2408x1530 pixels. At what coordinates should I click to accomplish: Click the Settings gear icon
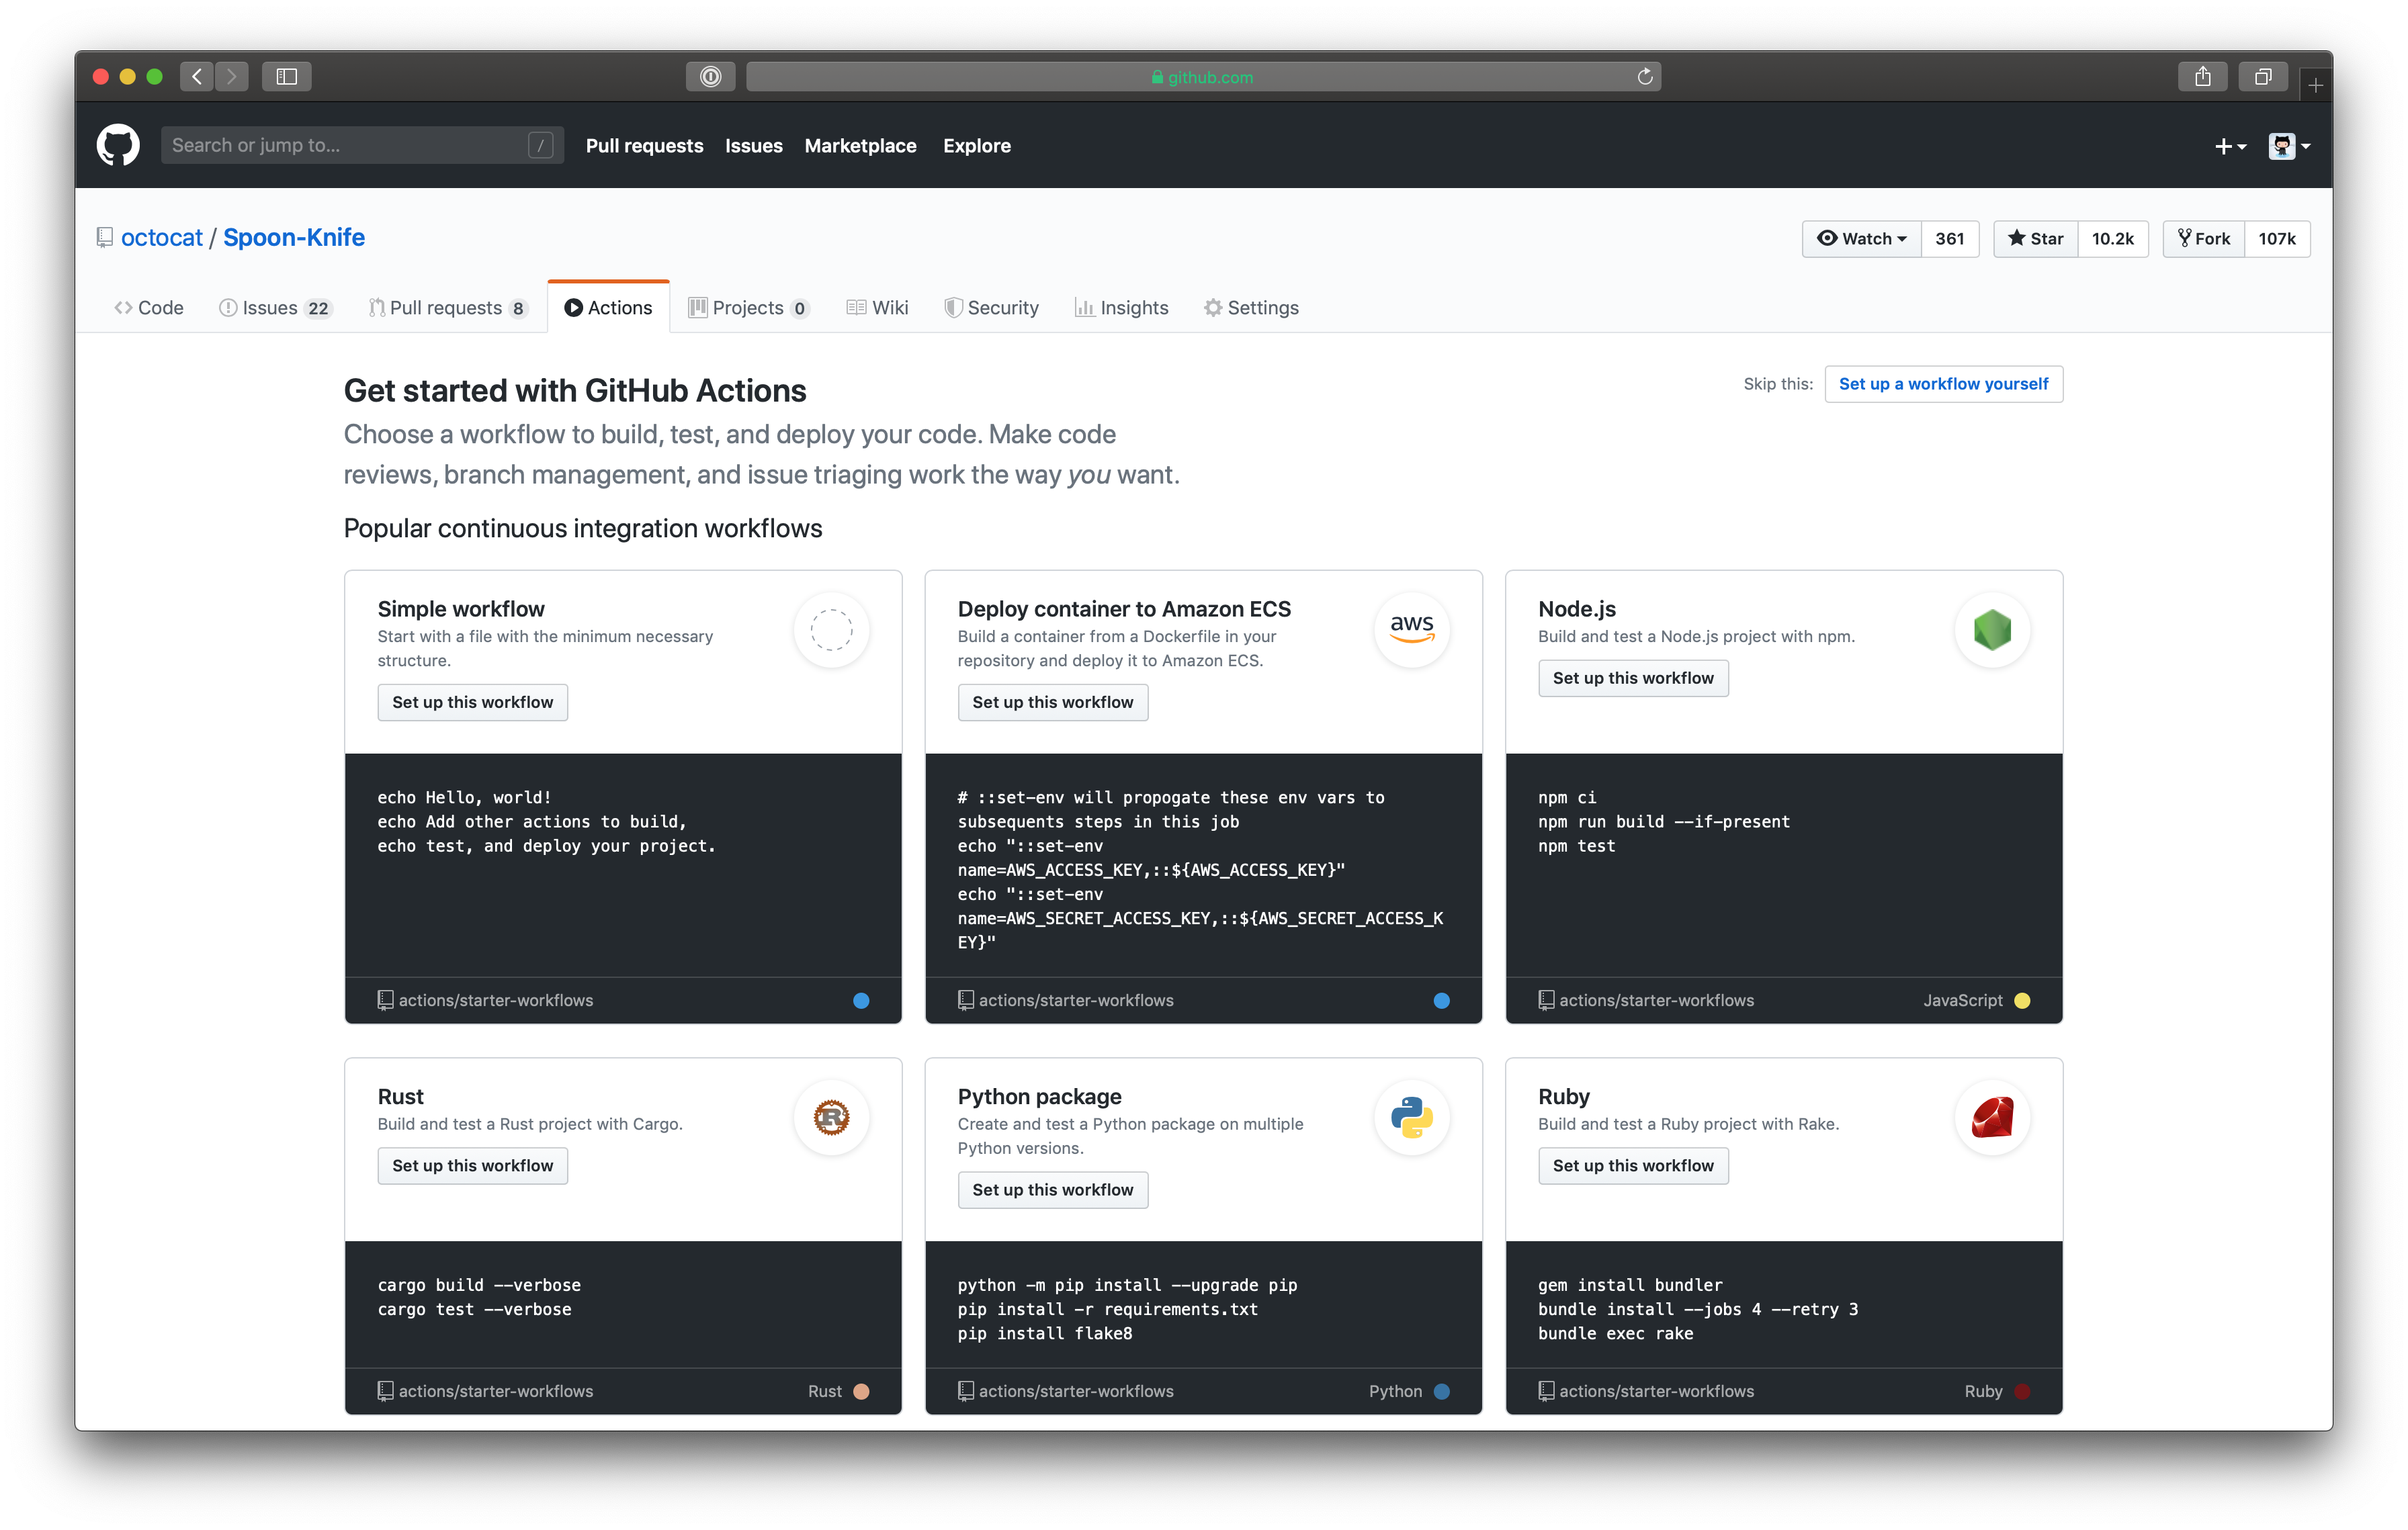click(x=1214, y=308)
